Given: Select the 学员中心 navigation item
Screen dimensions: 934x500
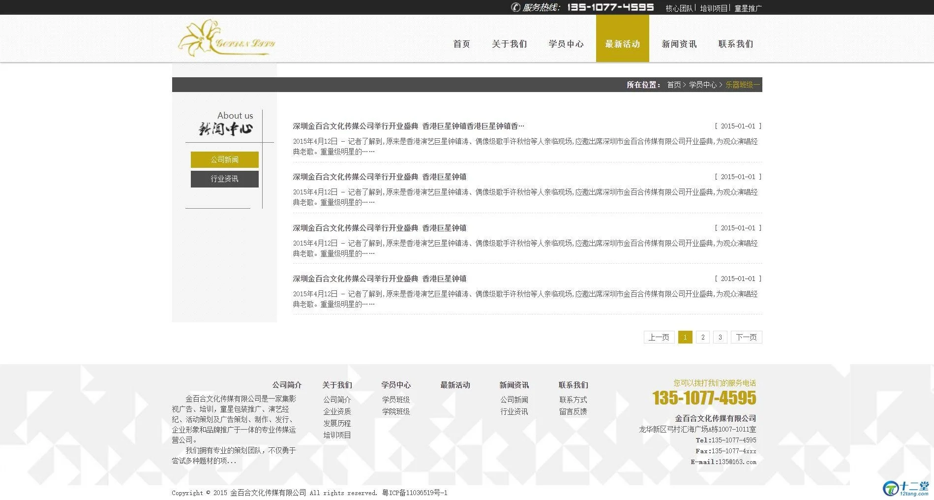Looking at the screenshot, I should point(566,44).
